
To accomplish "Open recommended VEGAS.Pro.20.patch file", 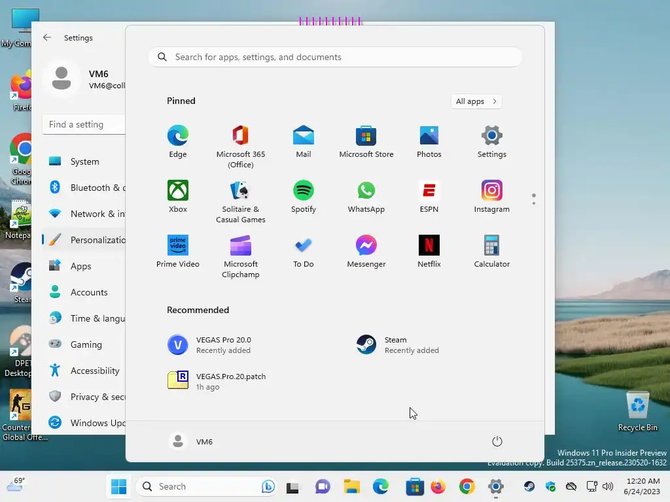I will (217, 381).
